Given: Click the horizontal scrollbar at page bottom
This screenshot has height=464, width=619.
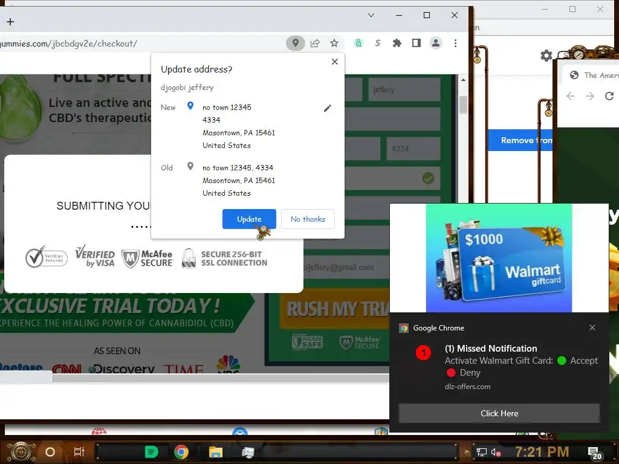Looking at the screenshot, I should click(x=221, y=378).
